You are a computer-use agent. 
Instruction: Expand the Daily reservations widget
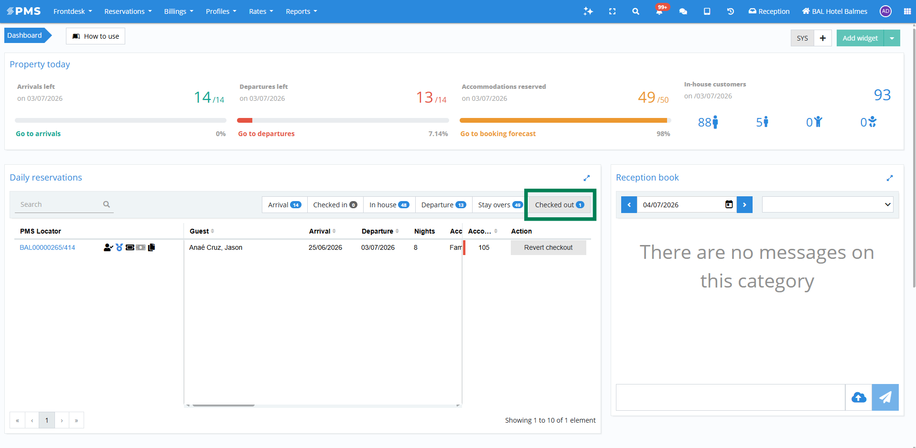[x=587, y=178]
